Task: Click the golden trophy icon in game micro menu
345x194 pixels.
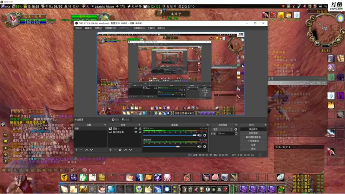Action: coord(202,189)
